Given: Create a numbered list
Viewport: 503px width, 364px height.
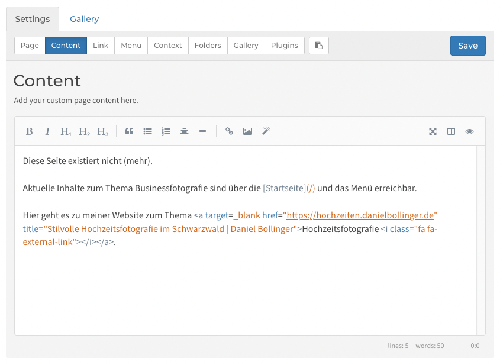Looking at the screenshot, I should click(166, 131).
